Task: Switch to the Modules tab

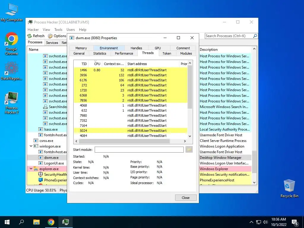Action: tap(186, 53)
